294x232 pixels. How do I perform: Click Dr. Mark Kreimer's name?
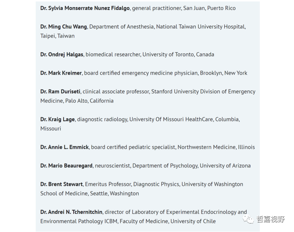point(61,73)
